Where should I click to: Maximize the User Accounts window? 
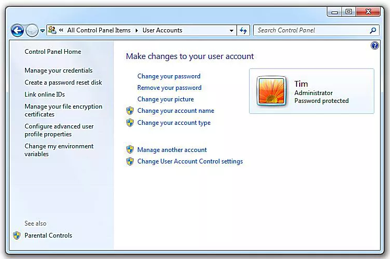349,11
